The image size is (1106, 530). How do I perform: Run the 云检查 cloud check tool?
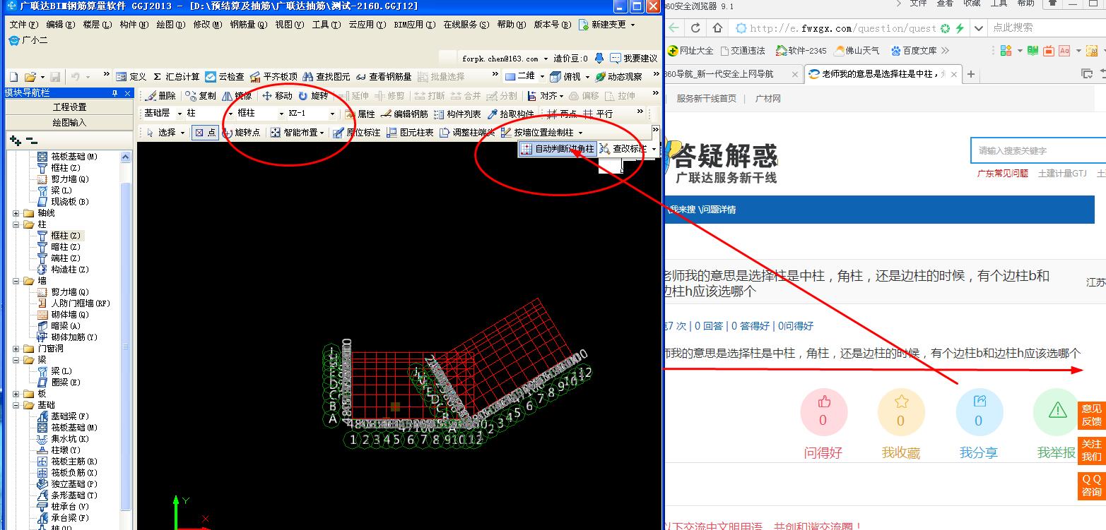pyautogui.click(x=225, y=76)
